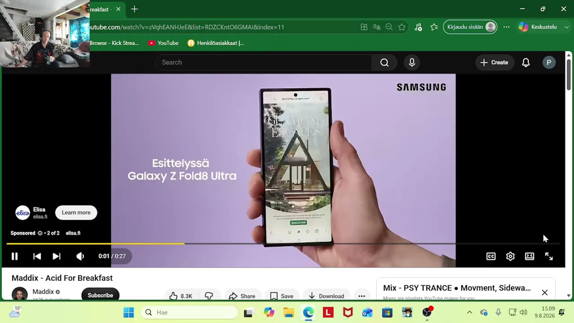Translate the page via address bar icon
Image resolution: width=574 pixels, height=323 pixels.
point(377,27)
